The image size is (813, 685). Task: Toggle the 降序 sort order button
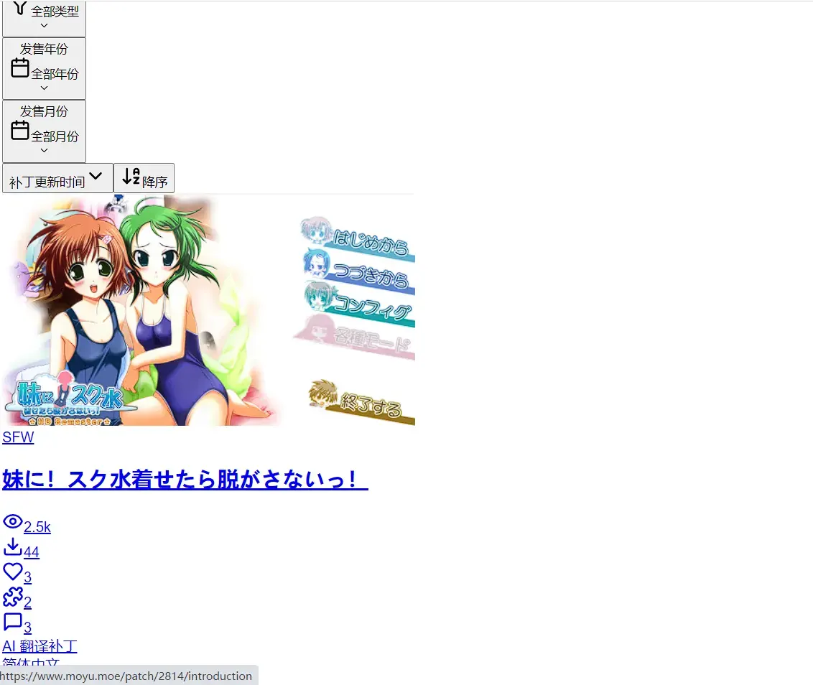144,178
